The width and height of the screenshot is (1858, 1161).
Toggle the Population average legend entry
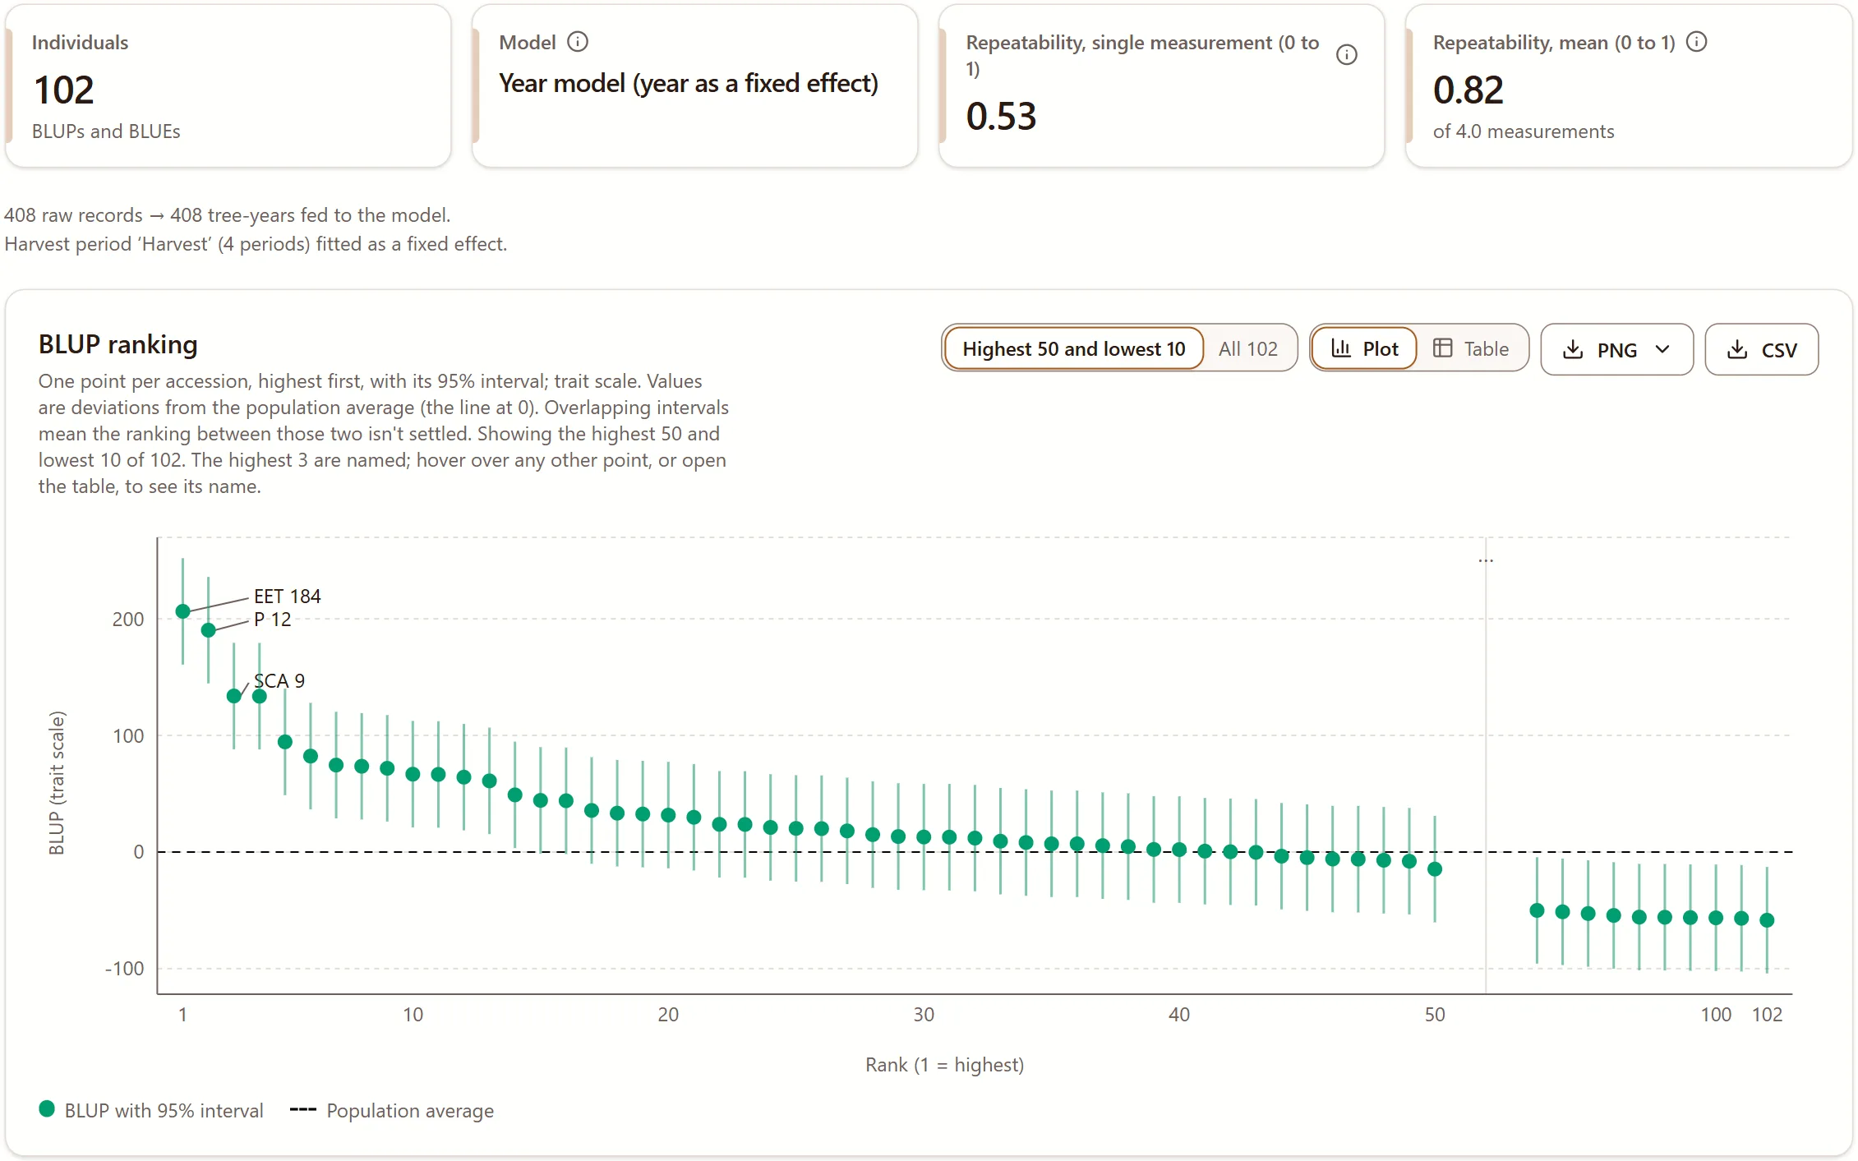pos(392,1111)
